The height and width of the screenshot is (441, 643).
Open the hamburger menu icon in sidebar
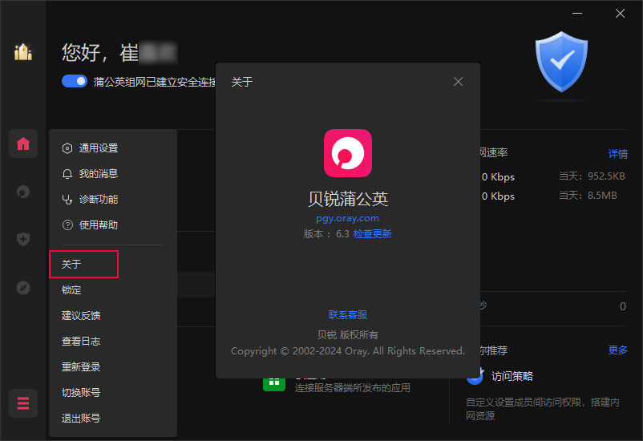click(23, 403)
